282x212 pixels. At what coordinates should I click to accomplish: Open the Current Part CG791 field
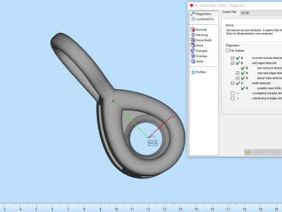261,13
